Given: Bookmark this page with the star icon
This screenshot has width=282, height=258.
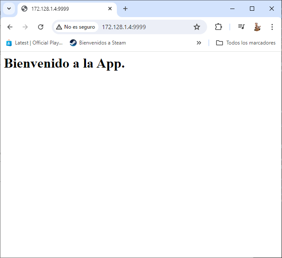Looking at the screenshot, I should point(197,27).
